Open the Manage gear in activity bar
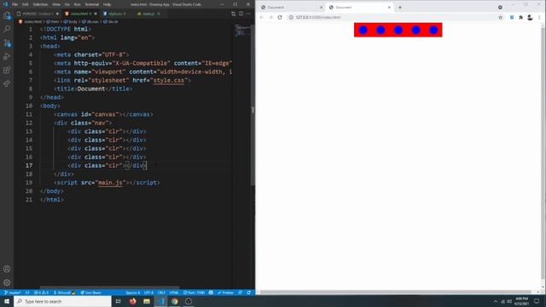 point(7,282)
